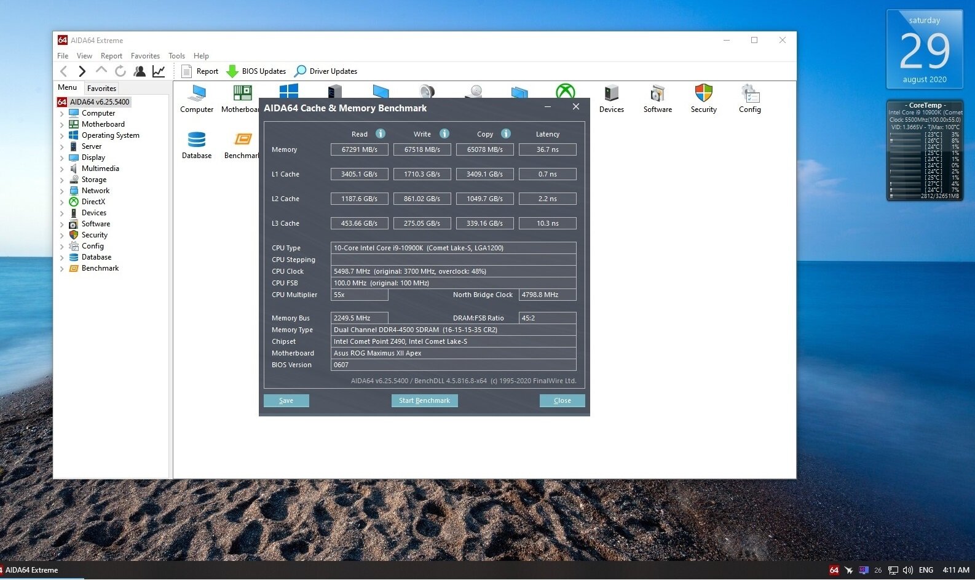
Task: Open the Help menu
Action: [x=201, y=56]
